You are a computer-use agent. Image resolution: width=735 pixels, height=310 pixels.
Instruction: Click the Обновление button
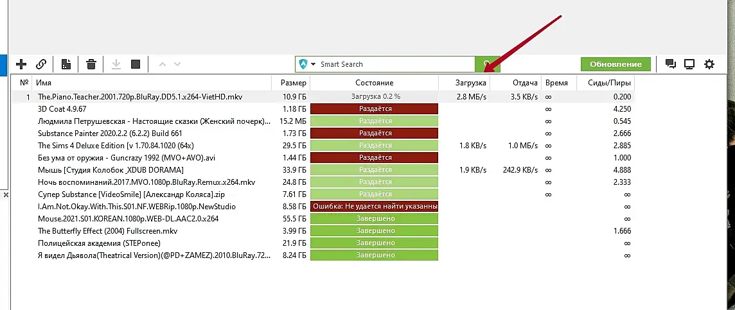point(615,64)
